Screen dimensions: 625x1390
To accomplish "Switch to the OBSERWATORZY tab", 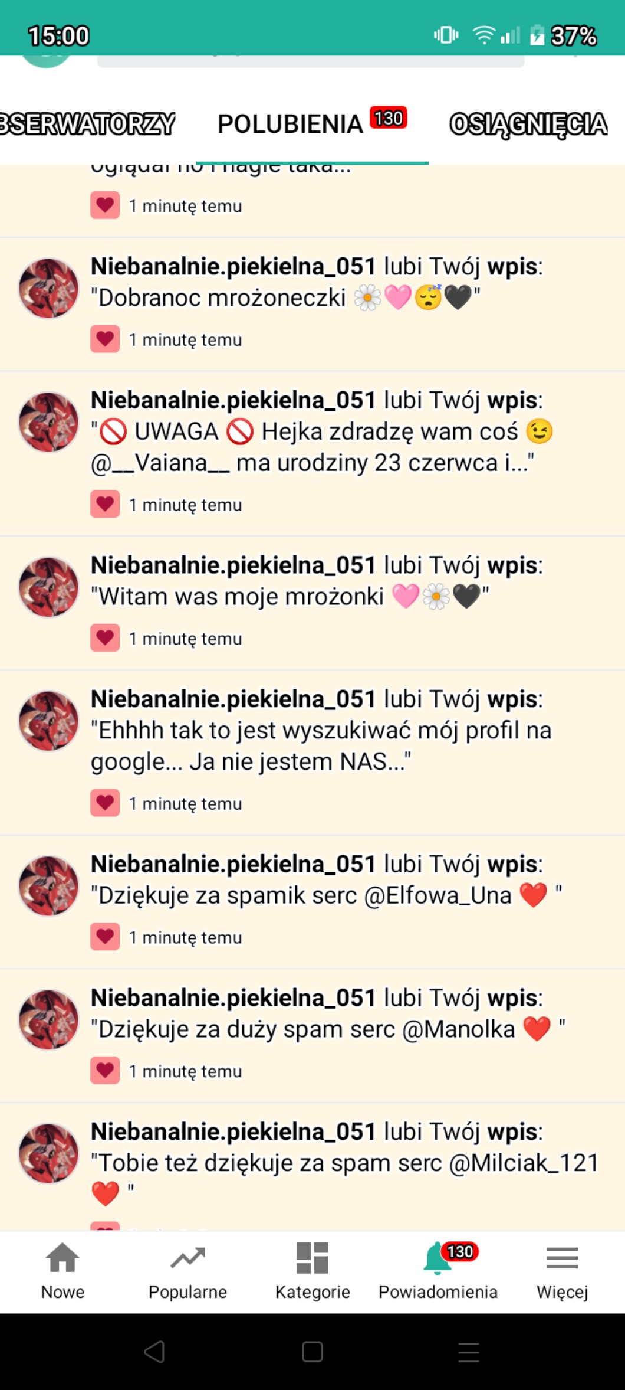I will pos(87,124).
